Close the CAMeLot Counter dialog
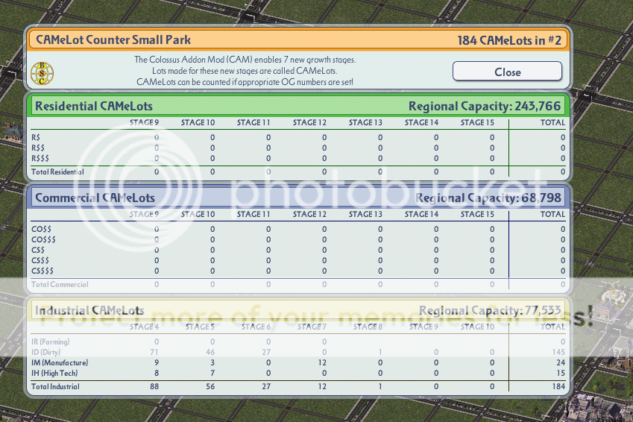 507,72
